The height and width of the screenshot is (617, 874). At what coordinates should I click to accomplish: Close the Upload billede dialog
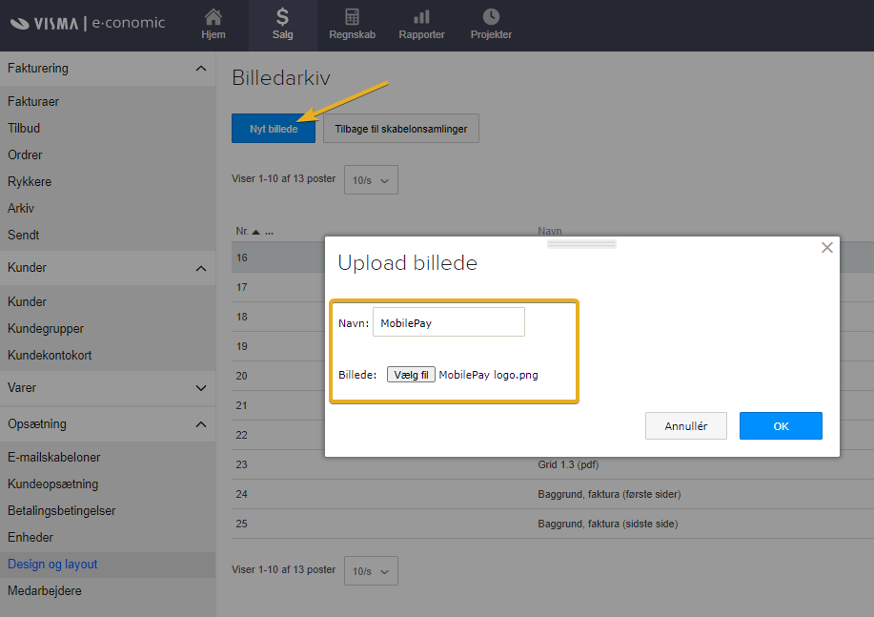click(826, 248)
